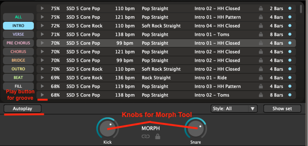The height and width of the screenshot is (146, 308).
Task: Toggle the MORPH link chain icon
Action: pyautogui.click(x=146, y=136)
